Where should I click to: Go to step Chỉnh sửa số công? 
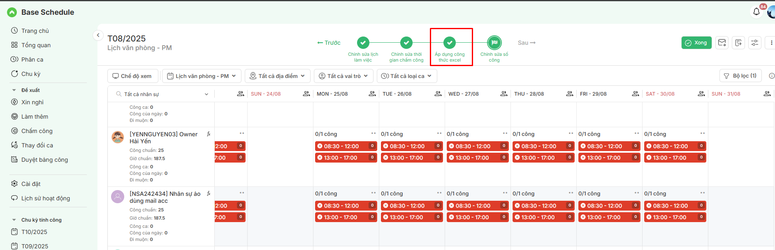(494, 49)
